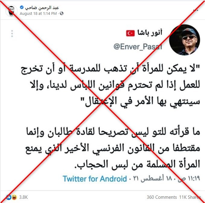Click the Turkish flag emoji
The height and width of the screenshot is (203, 205).
pyautogui.click(x=130, y=33)
